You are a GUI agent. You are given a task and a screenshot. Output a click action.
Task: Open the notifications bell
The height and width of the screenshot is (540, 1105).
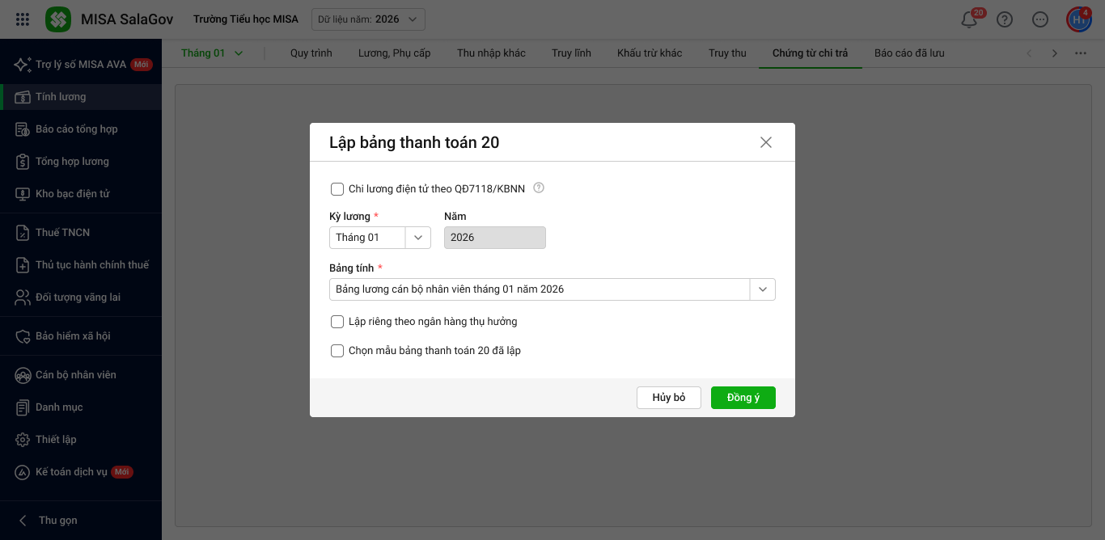(x=969, y=19)
